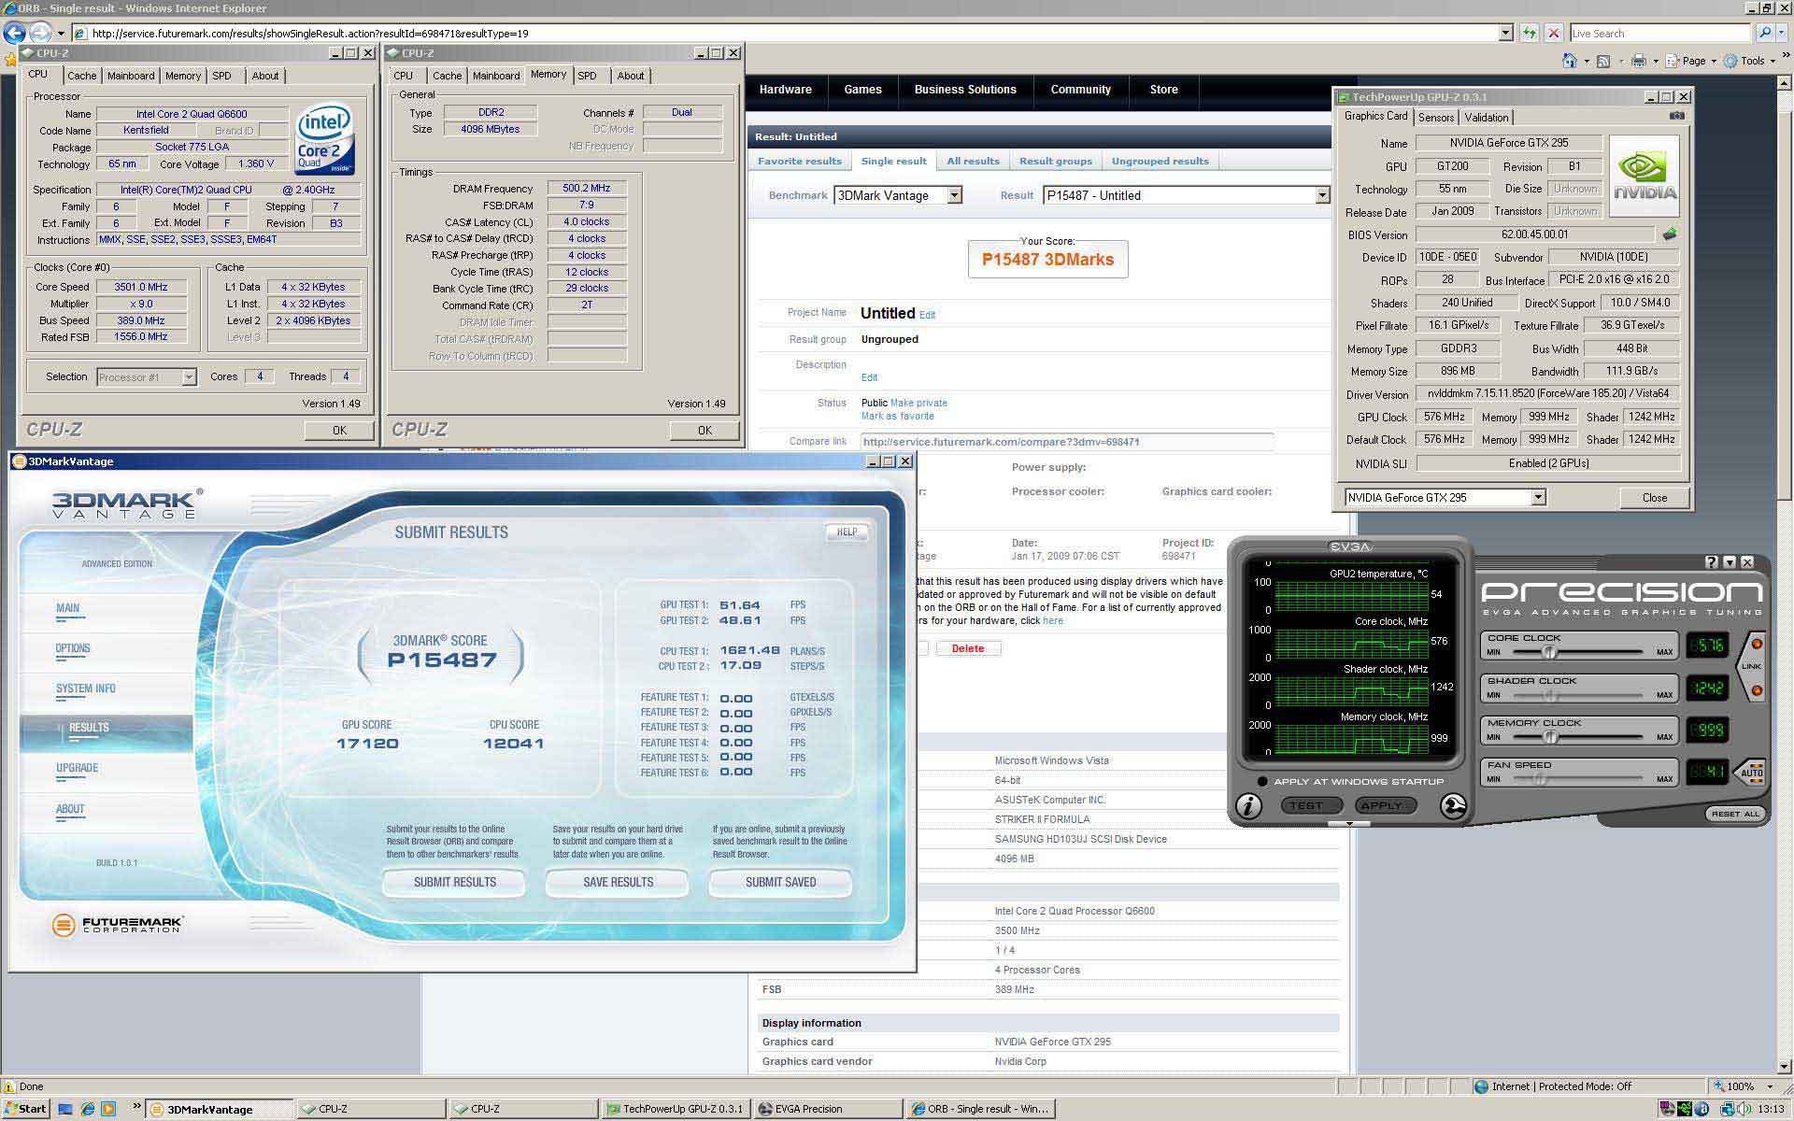
Task: Click the NVIDIA logo in GPU-Z
Action: (1644, 177)
